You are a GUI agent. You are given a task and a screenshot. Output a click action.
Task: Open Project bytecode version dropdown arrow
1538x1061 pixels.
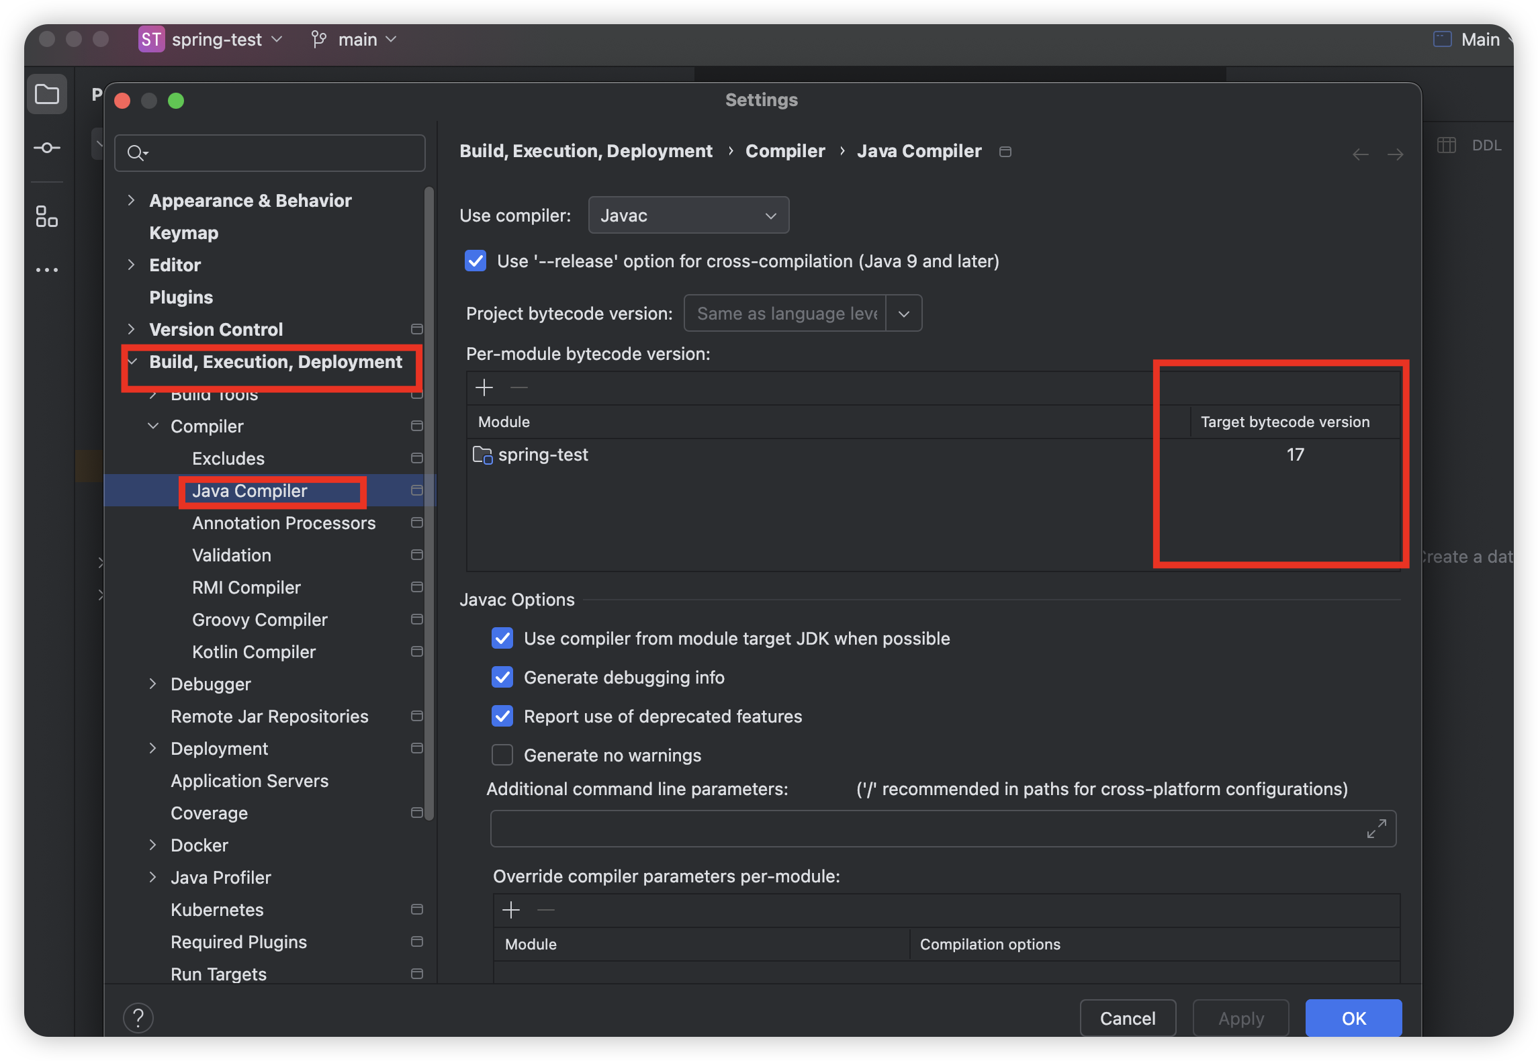904,314
